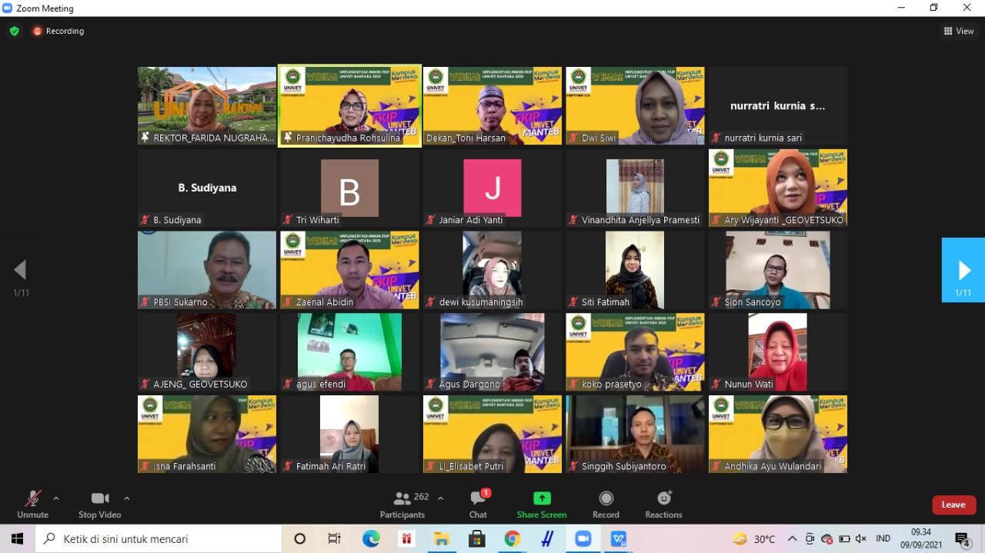This screenshot has height=553, width=985.
Task: Open Participants list options chevron
Action: point(440,497)
